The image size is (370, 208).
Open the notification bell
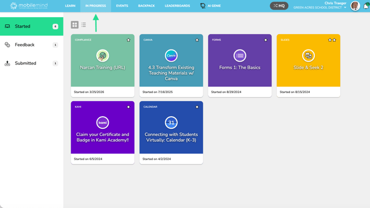coord(366,6)
